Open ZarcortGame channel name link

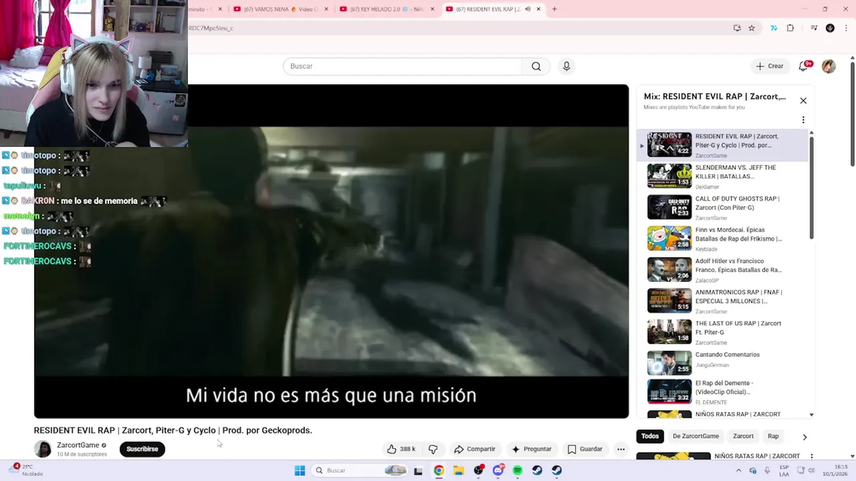(78, 445)
